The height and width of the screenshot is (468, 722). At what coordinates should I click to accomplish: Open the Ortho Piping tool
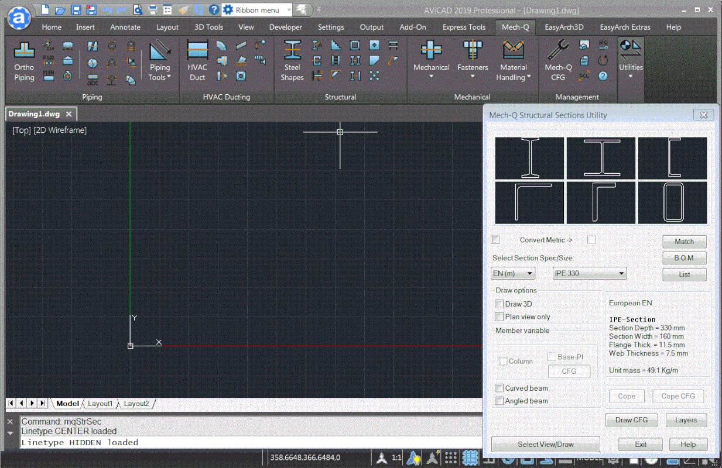pos(24,61)
